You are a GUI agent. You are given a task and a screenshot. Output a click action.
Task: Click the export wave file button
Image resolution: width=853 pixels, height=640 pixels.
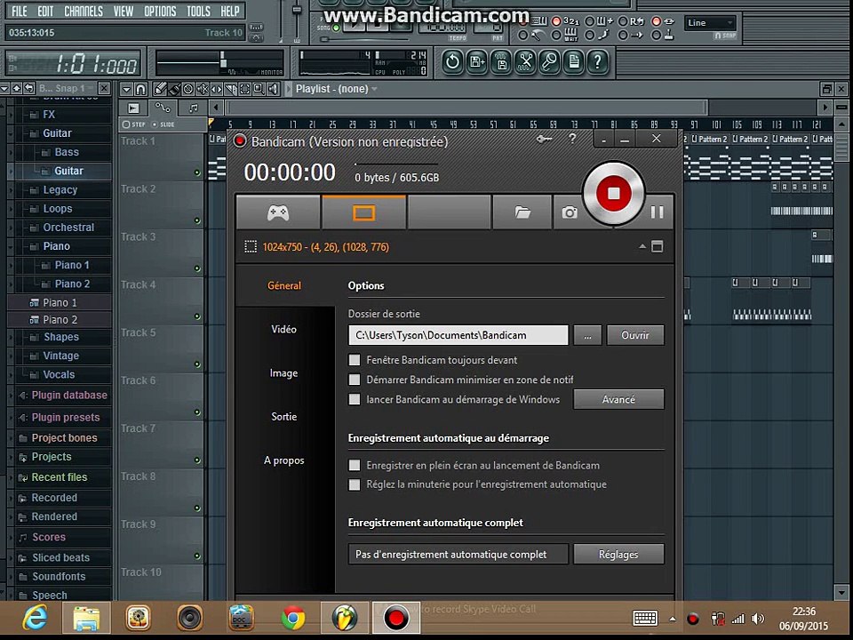pos(501,61)
